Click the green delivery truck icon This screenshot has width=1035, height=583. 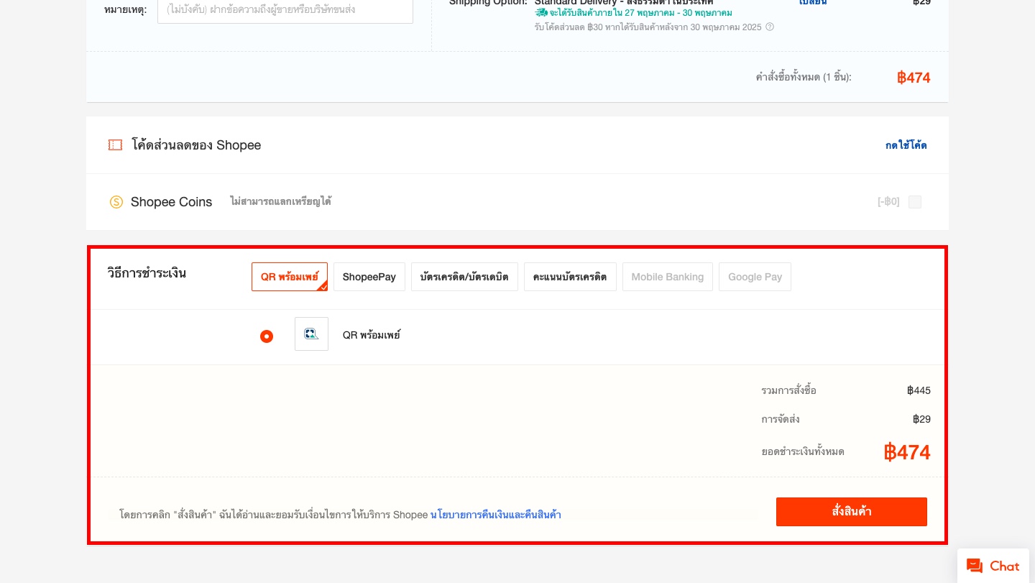tap(541, 13)
